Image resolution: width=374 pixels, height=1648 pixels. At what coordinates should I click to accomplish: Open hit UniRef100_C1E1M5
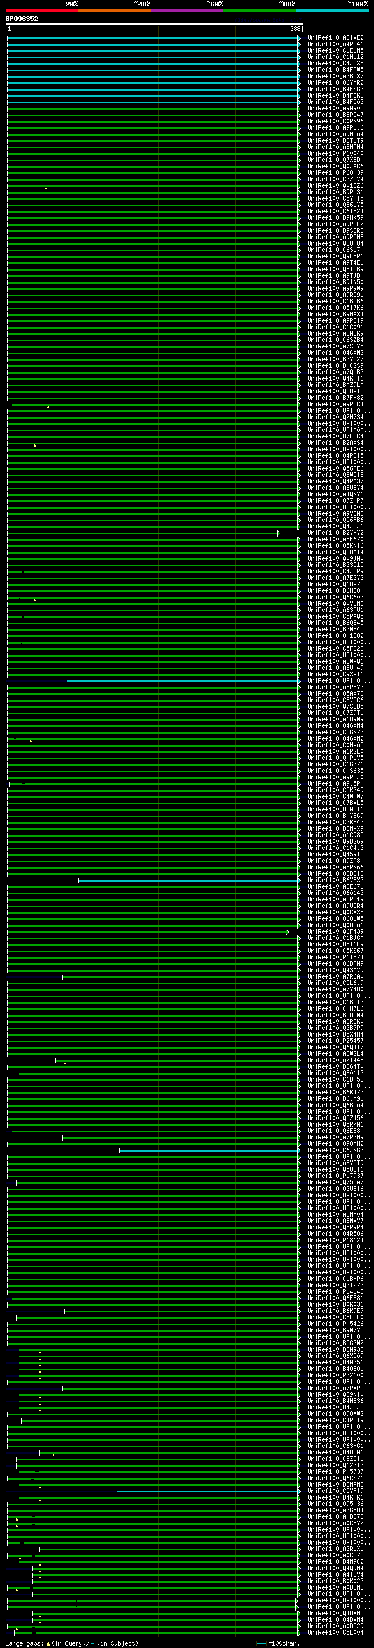pyautogui.click(x=335, y=50)
